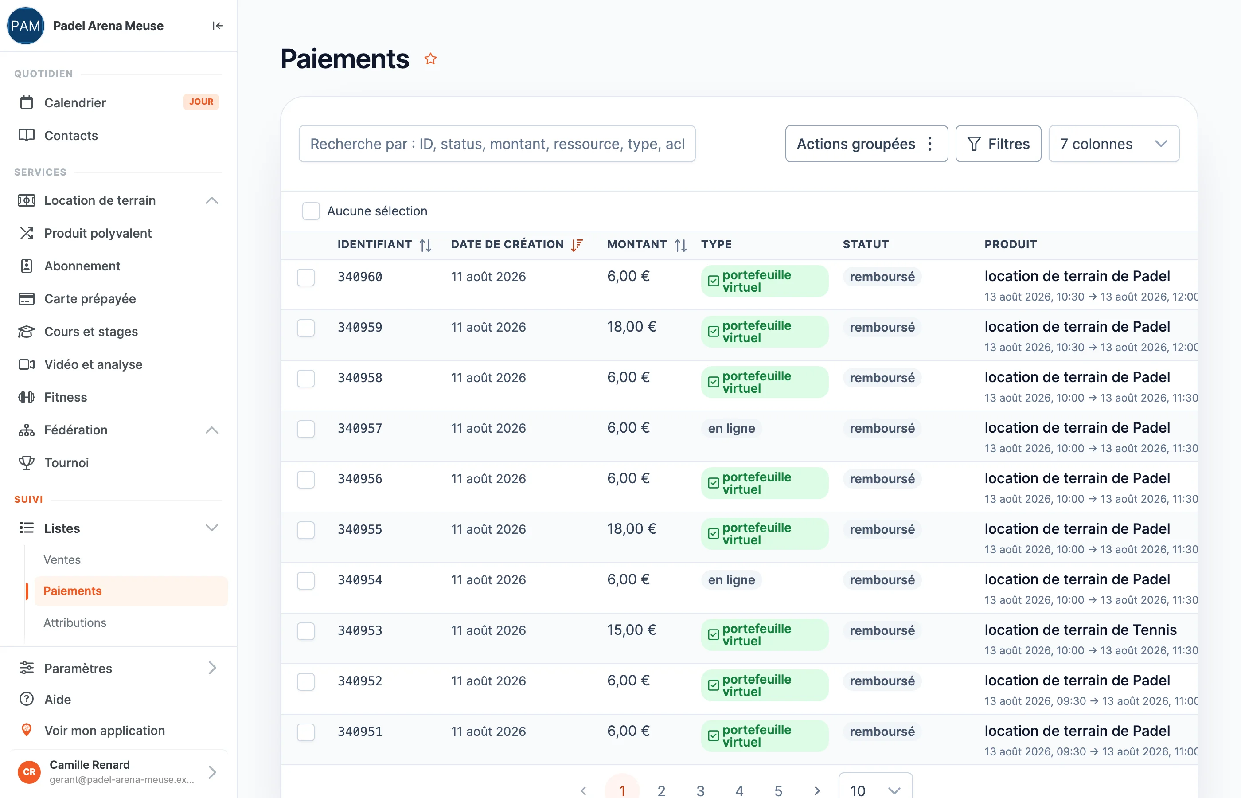This screenshot has height=798, width=1241.
Task: Collapse the sidebar with the arrow icon
Action: [218, 26]
